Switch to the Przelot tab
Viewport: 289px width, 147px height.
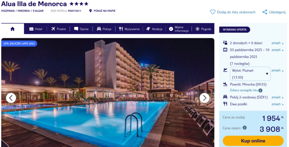click(x=59, y=29)
